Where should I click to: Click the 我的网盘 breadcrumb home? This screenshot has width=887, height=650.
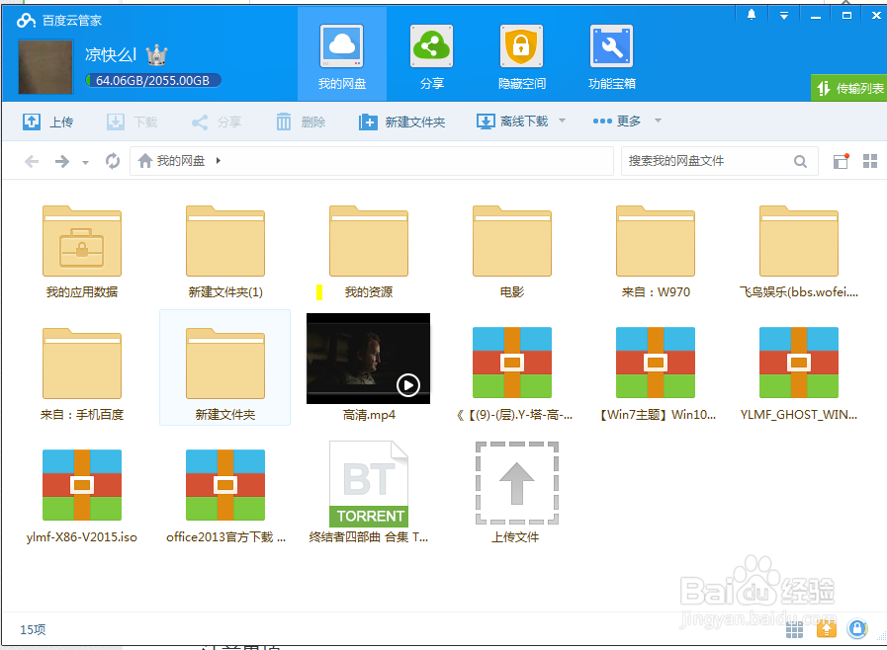pos(171,161)
